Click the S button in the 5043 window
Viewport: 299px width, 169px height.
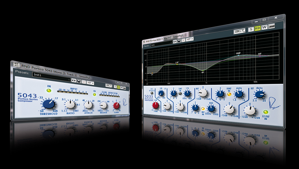(x=115, y=87)
